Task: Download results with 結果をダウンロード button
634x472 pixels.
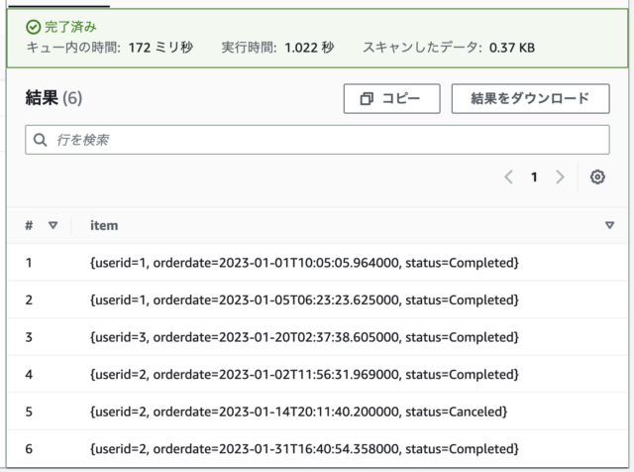Action: [530, 99]
